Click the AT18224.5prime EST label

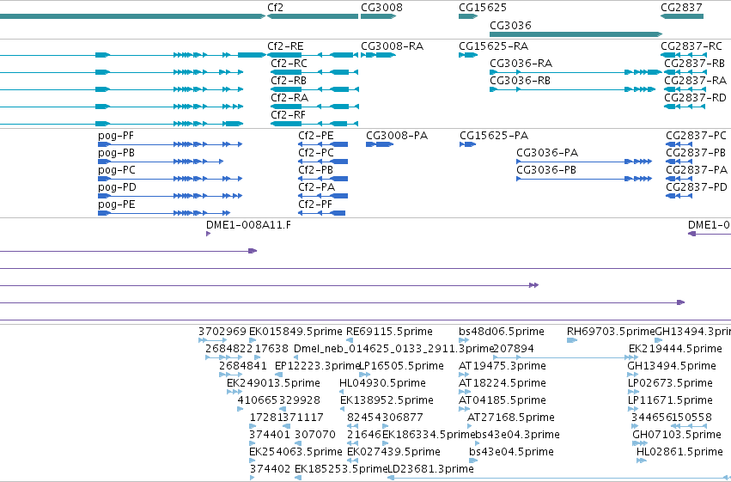[503, 383]
